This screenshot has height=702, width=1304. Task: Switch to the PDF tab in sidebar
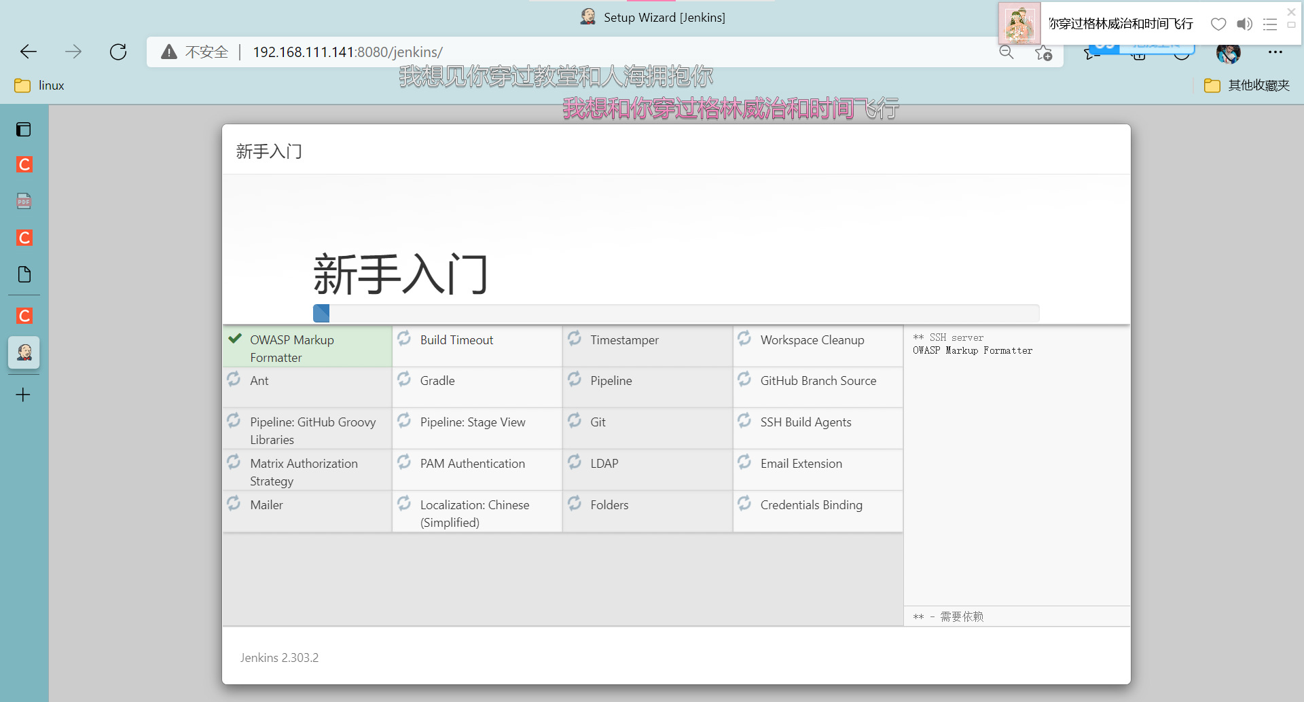pyautogui.click(x=24, y=201)
